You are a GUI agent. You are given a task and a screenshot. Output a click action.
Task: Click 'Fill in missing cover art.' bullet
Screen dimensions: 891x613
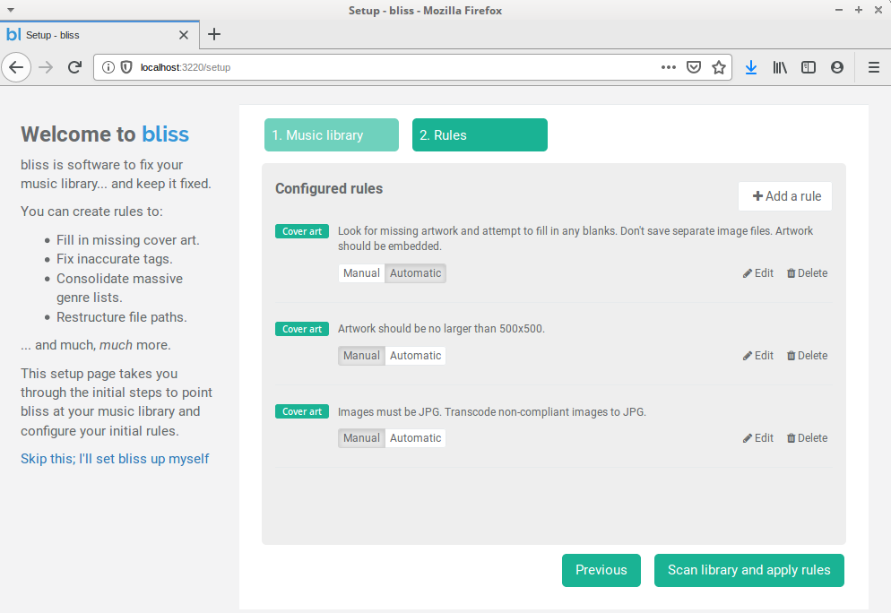tap(128, 240)
